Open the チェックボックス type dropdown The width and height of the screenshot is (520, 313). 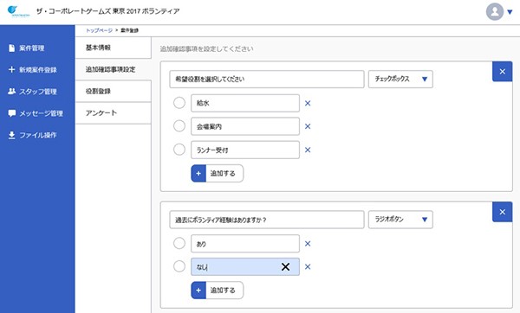(x=400, y=79)
